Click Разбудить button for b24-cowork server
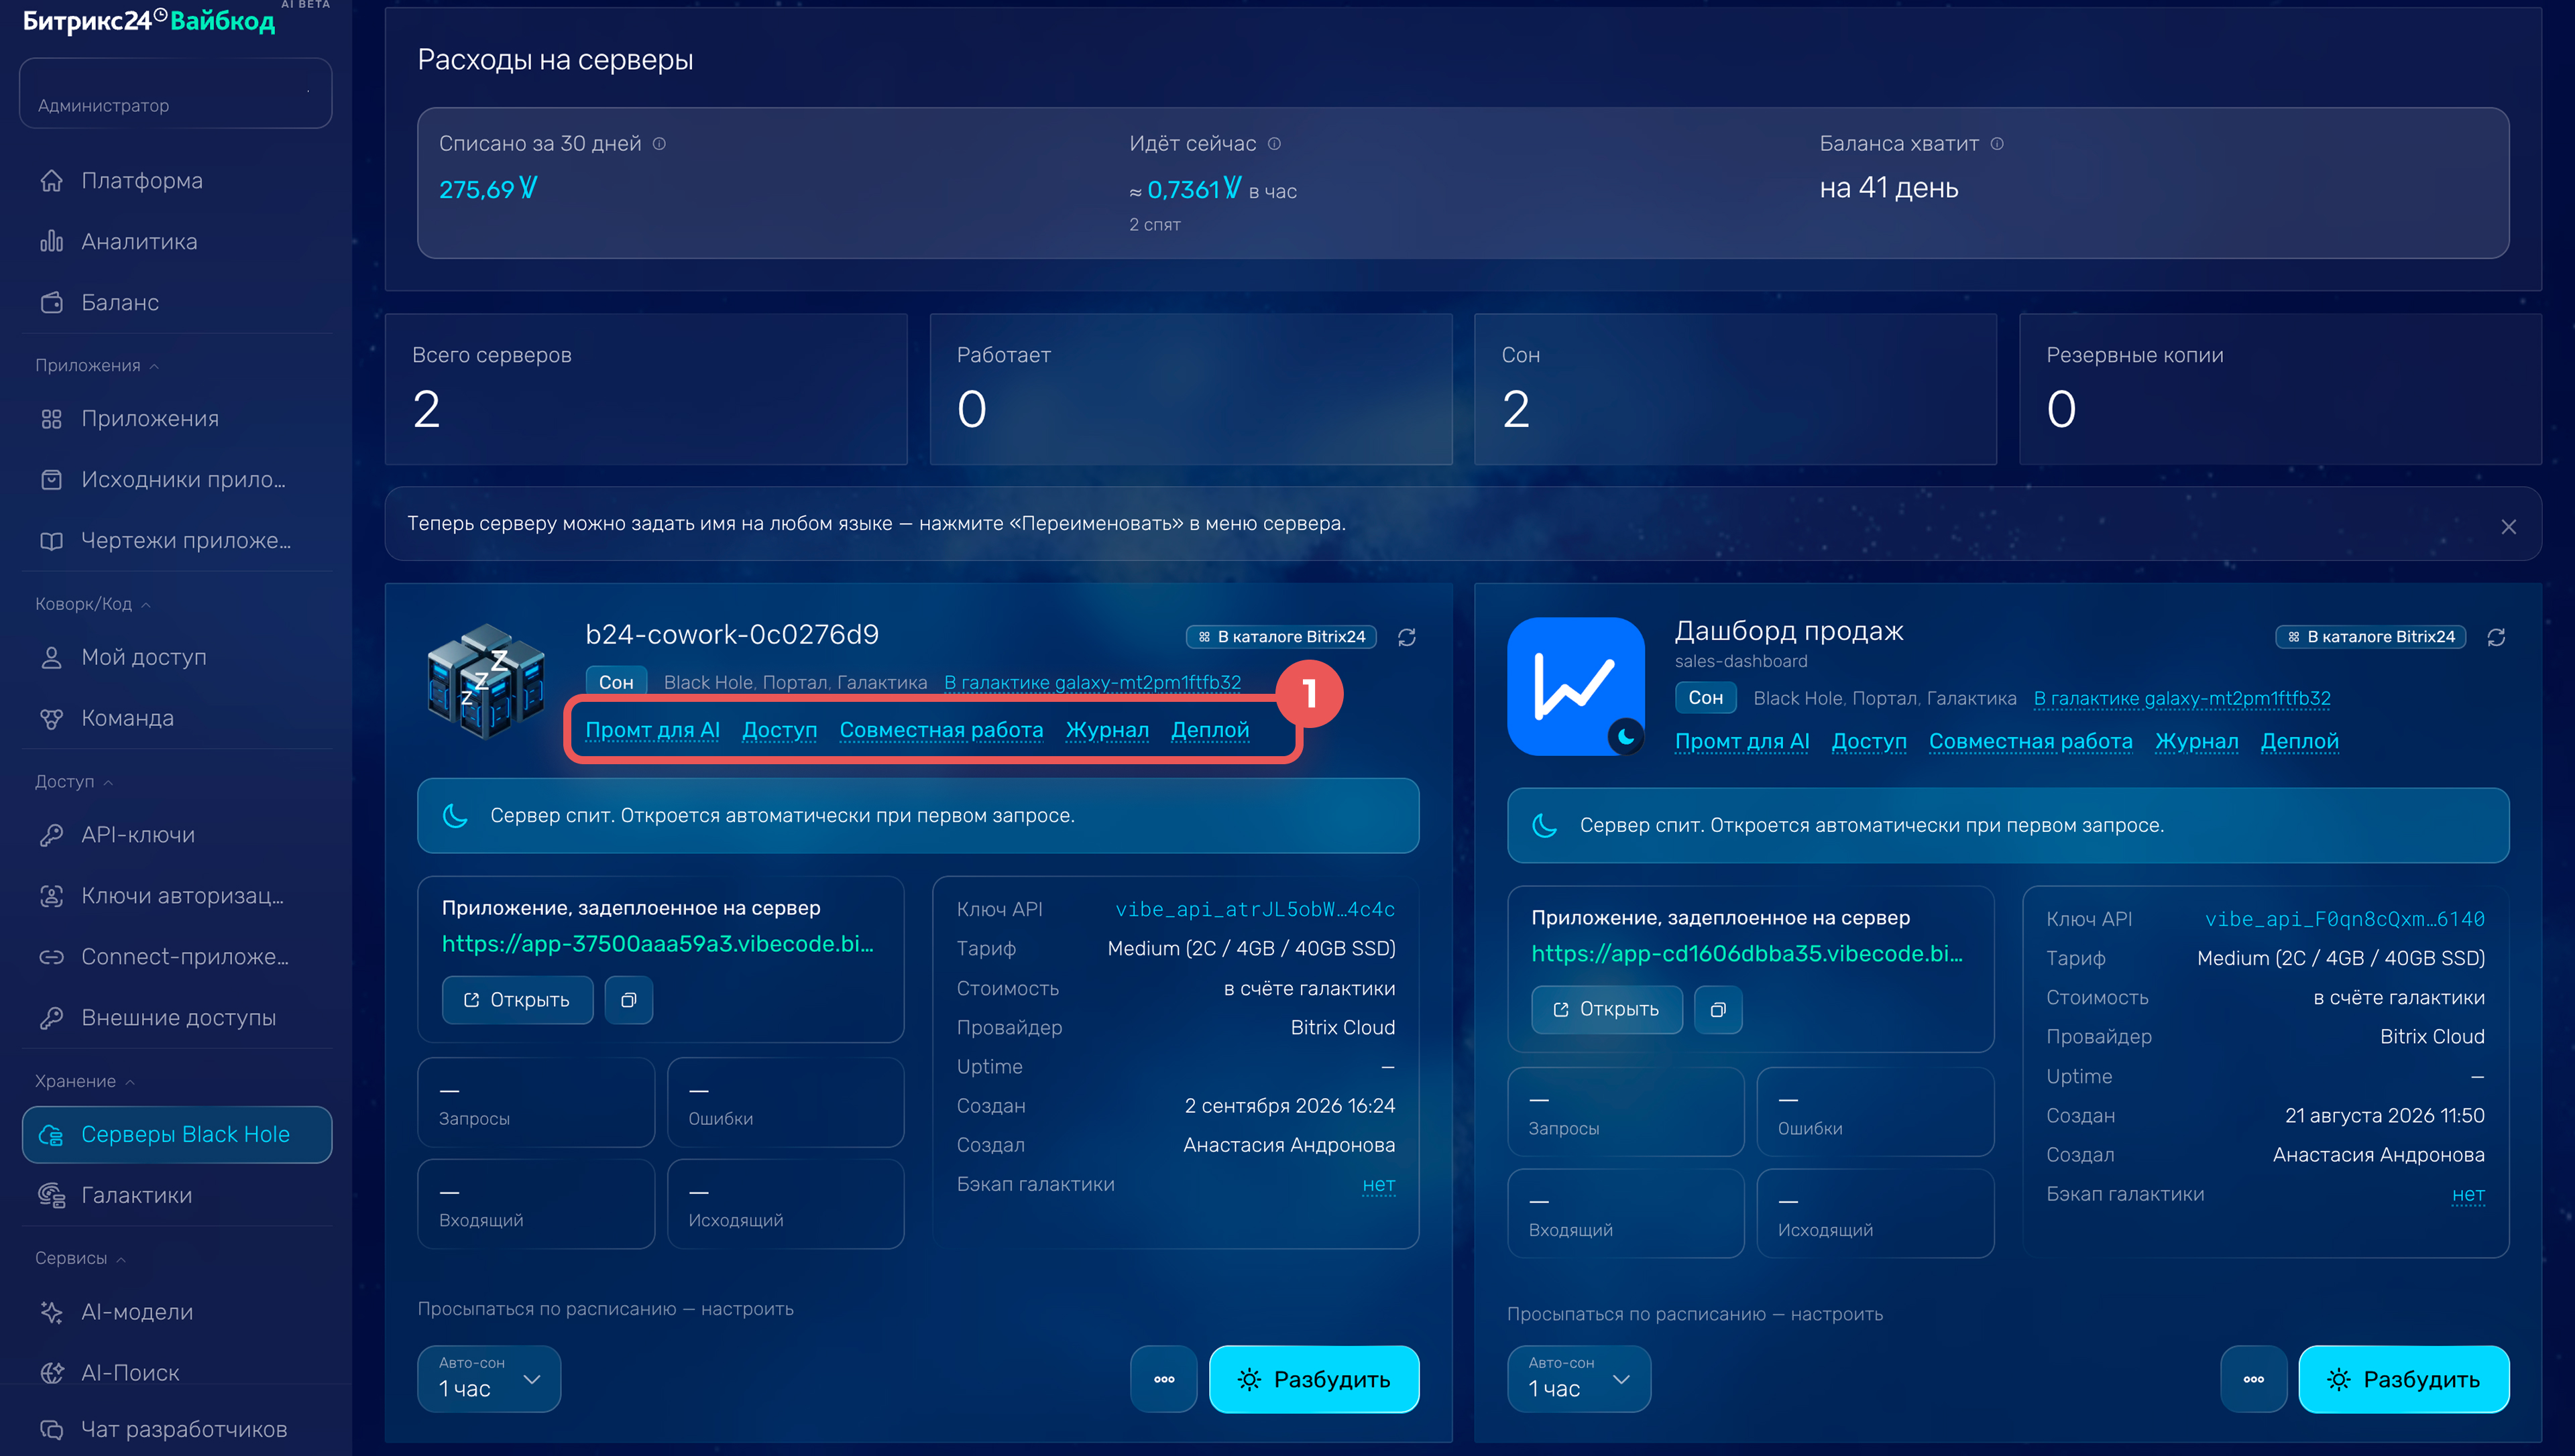This screenshot has height=1456, width=2575. pos(1314,1379)
